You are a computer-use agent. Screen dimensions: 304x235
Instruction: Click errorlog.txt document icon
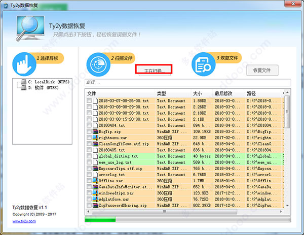pos(95,175)
